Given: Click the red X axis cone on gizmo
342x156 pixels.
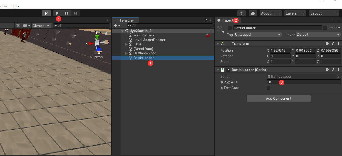Looking at the screenshot, I should point(91,43).
